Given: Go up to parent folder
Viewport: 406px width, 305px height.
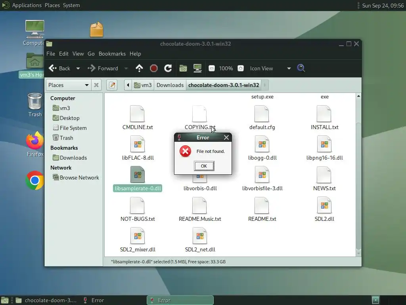Looking at the screenshot, I should point(139,68).
